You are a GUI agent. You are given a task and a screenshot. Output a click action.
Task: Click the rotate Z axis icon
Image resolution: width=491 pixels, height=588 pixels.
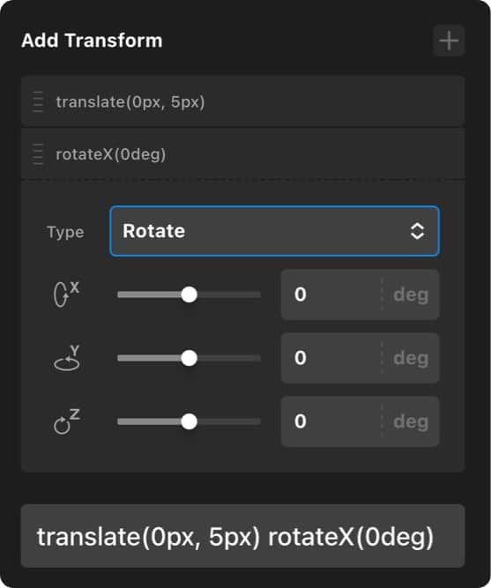66,421
